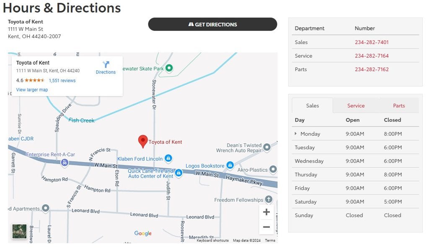
Task: Click the Logos Bookstore marker icon
Action: (230, 165)
